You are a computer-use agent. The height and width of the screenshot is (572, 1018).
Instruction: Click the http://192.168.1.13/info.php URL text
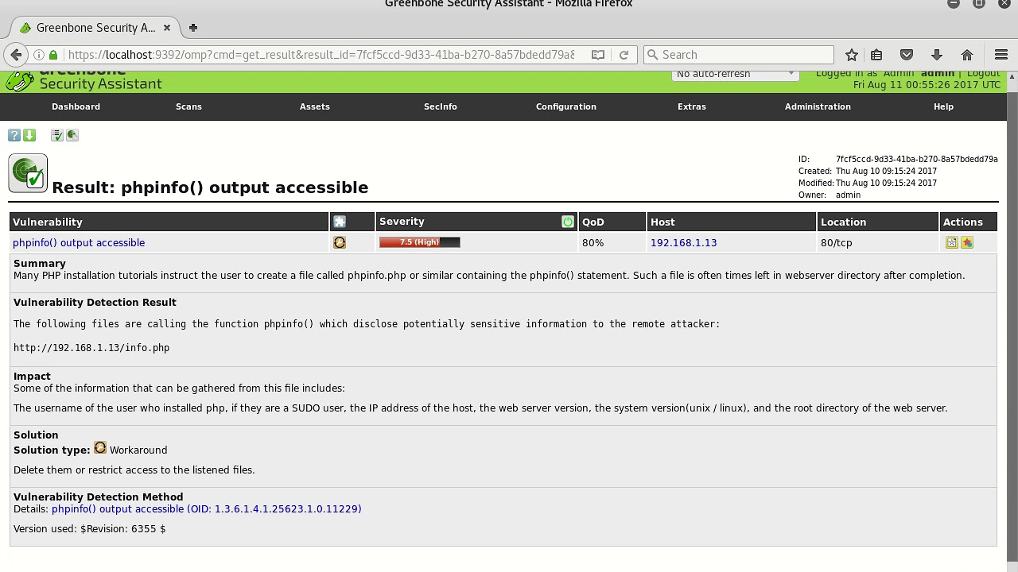91,348
